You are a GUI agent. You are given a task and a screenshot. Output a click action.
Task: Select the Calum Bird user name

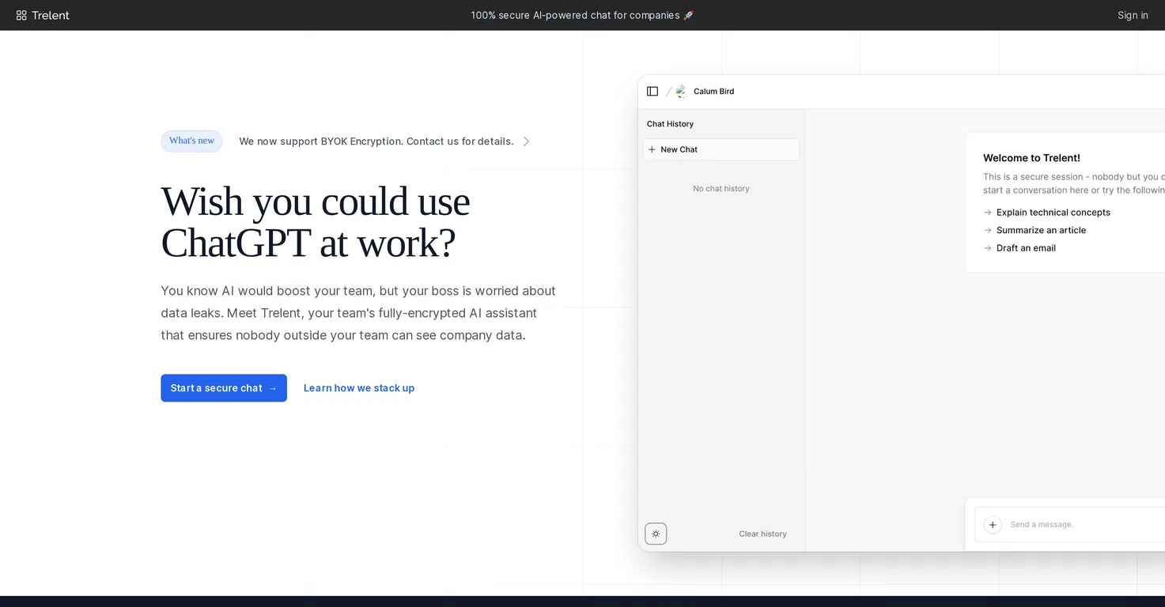coord(713,92)
